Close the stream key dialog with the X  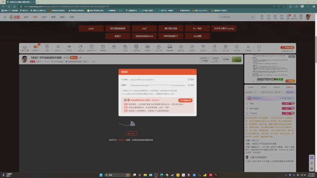point(193,72)
